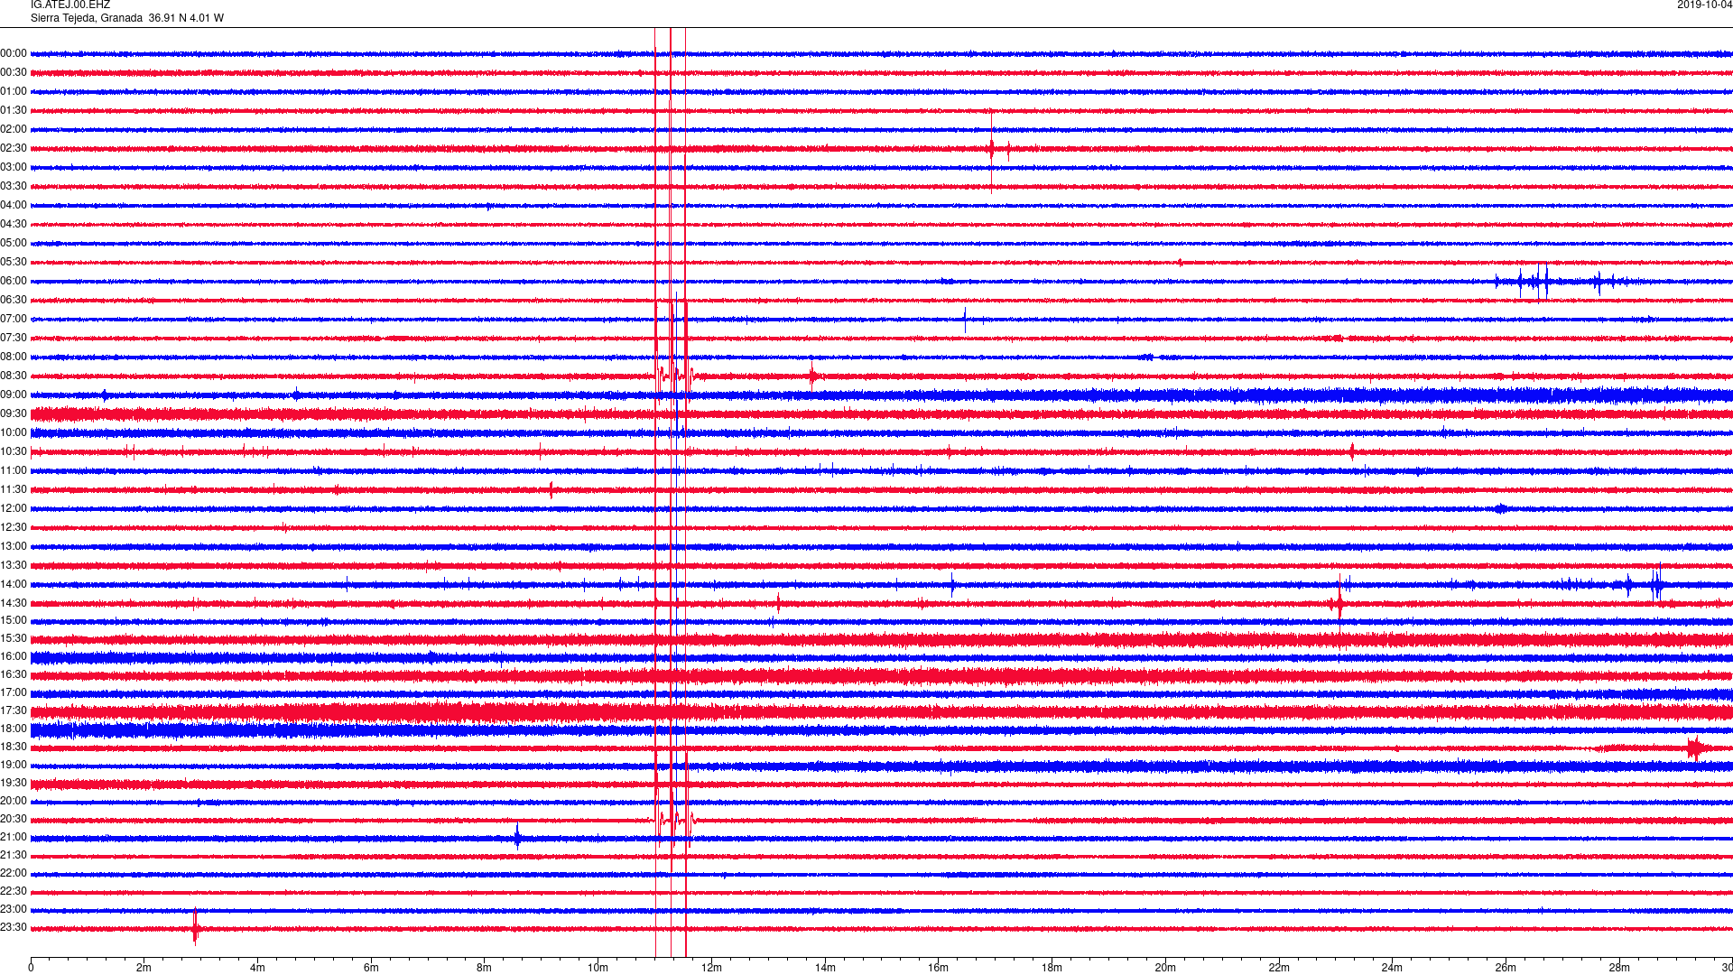Select the 10:00 time row label
This screenshot has height=975, width=1733.
point(14,432)
